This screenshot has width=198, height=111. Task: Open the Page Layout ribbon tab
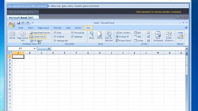[x=43, y=28]
